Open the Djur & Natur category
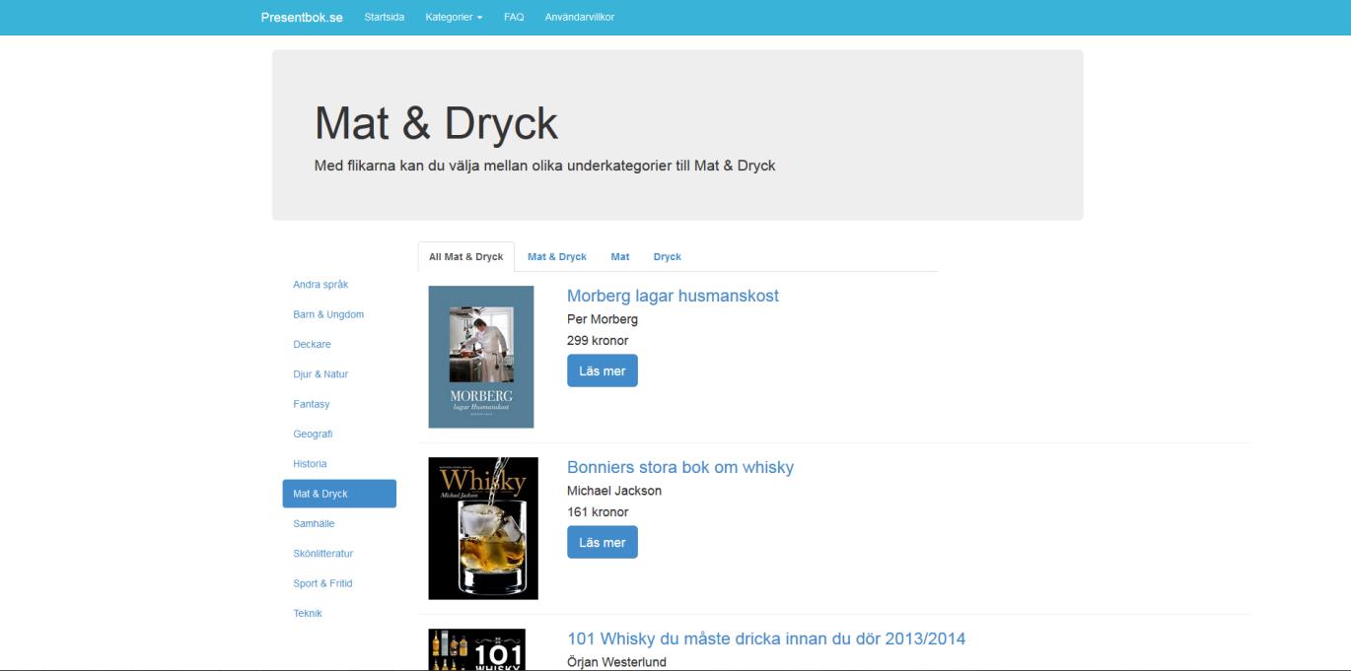The width and height of the screenshot is (1351, 671). point(320,374)
